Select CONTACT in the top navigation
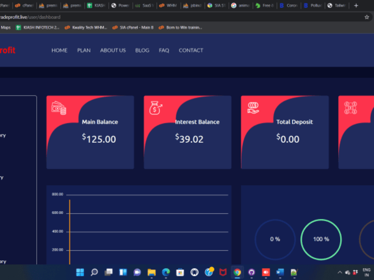This screenshot has width=374, height=280. tap(191, 50)
